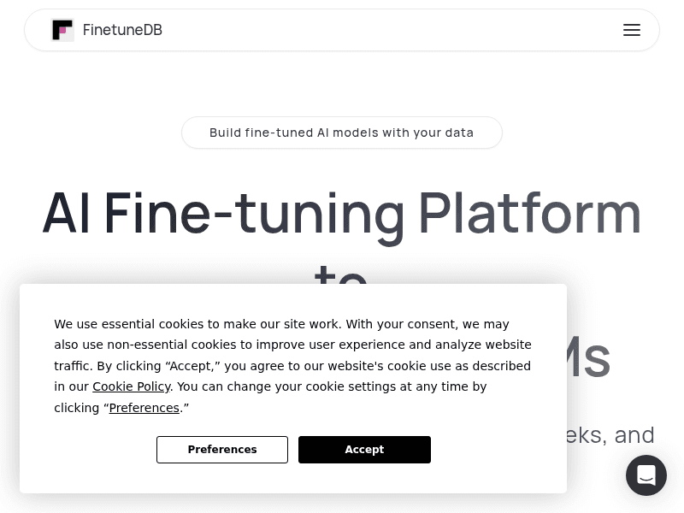Open cookie Preferences using the outlined button
The width and height of the screenshot is (684, 513).
coord(222,450)
